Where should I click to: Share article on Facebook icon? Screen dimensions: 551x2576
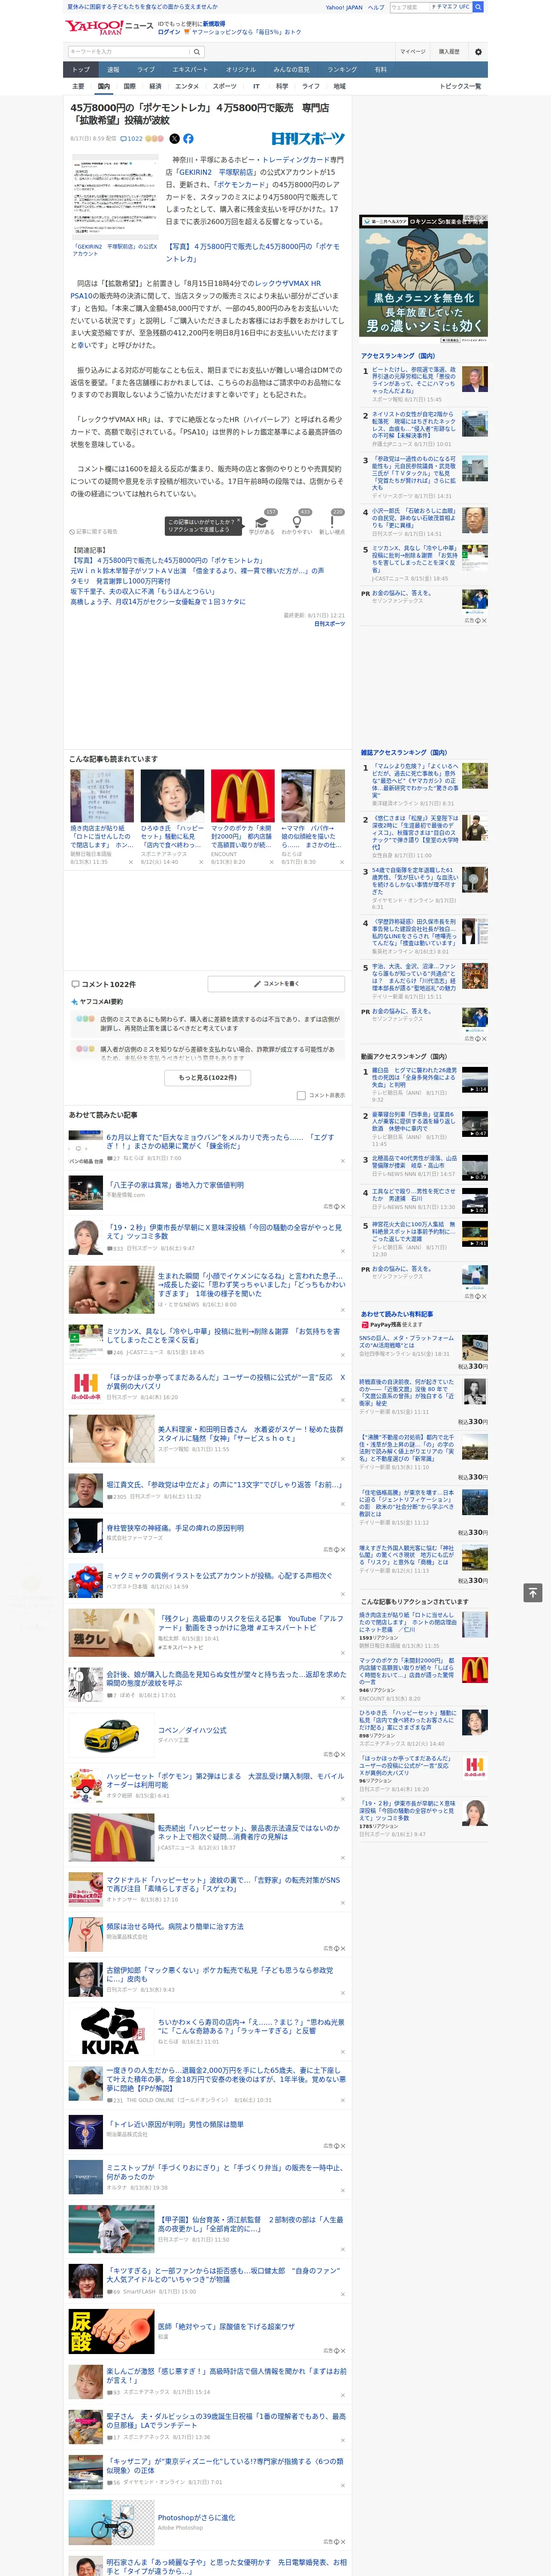(x=188, y=139)
